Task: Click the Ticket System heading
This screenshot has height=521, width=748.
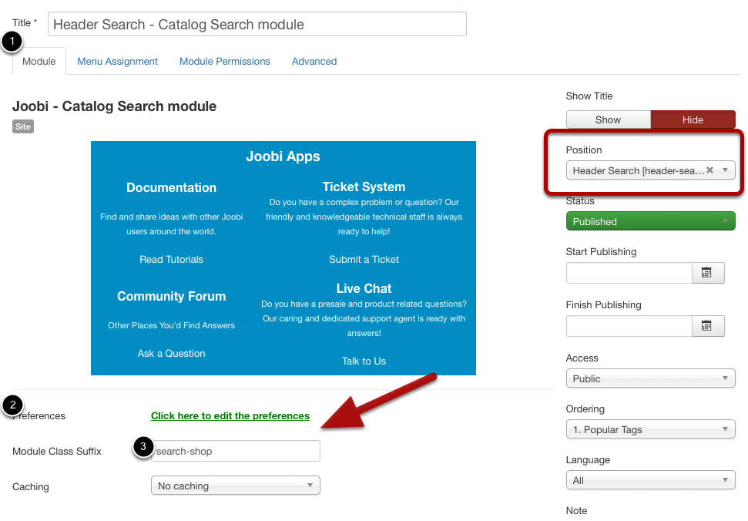Action: click(364, 187)
